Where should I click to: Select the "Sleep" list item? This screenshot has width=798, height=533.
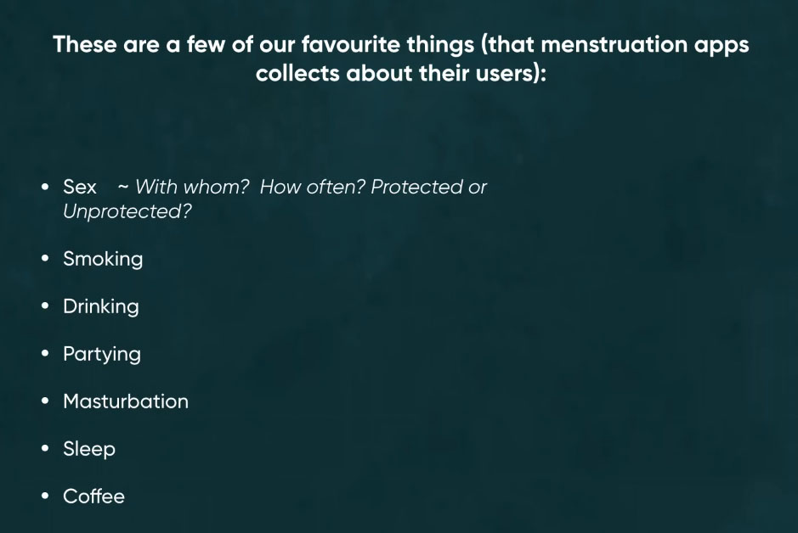click(x=88, y=449)
